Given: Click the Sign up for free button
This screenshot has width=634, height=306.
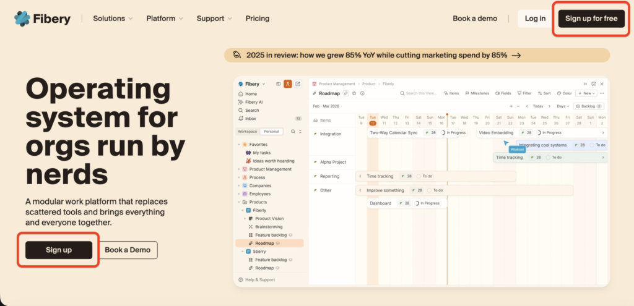Looking at the screenshot, I should point(591,19).
